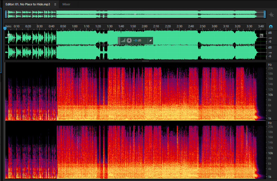The width and height of the screenshot is (277, 181).
Task: Click left handle of zoom navigator
Action: click(6, 14)
